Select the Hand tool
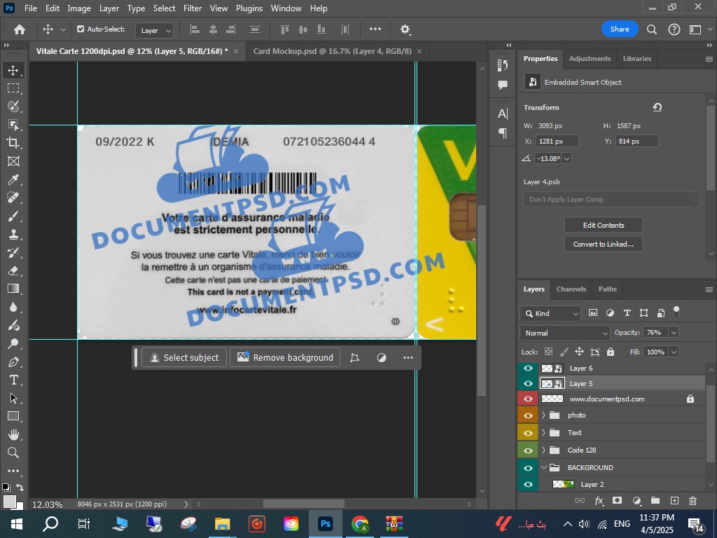717x538 pixels. (x=13, y=434)
